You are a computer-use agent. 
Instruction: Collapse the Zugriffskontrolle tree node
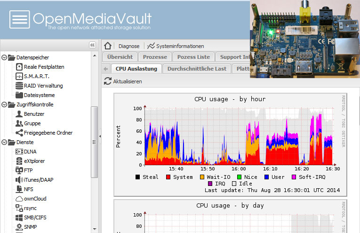click(x=4, y=104)
